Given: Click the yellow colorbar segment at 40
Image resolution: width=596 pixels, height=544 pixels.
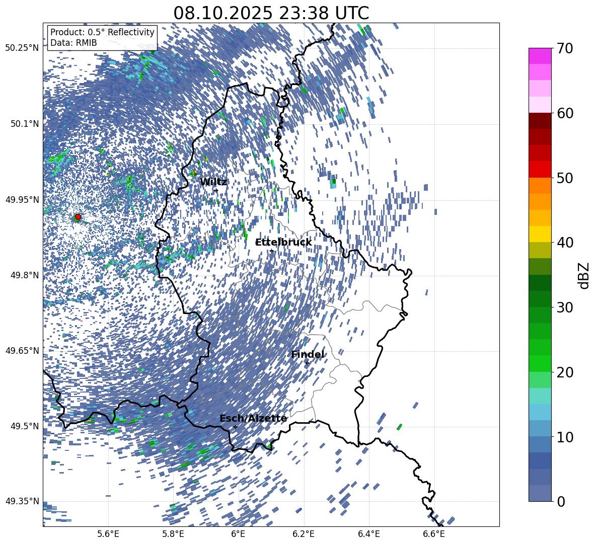Looking at the screenshot, I should pyautogui.click(x=540, y=234).
